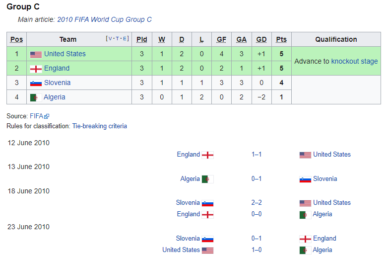The height and width of the screenshot is (259, 387).
Task: Click the 1–0 United States vs Algeria score
Action: tap(257, 250)
